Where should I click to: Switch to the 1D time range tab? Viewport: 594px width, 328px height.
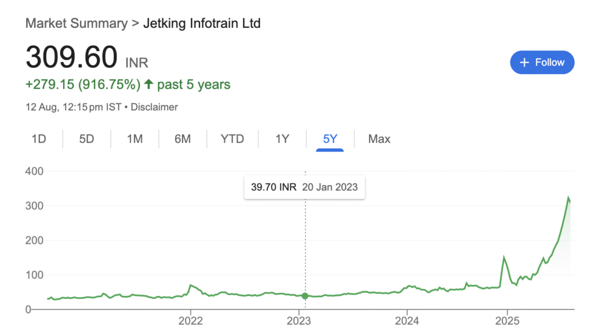[x=39, y=139]
